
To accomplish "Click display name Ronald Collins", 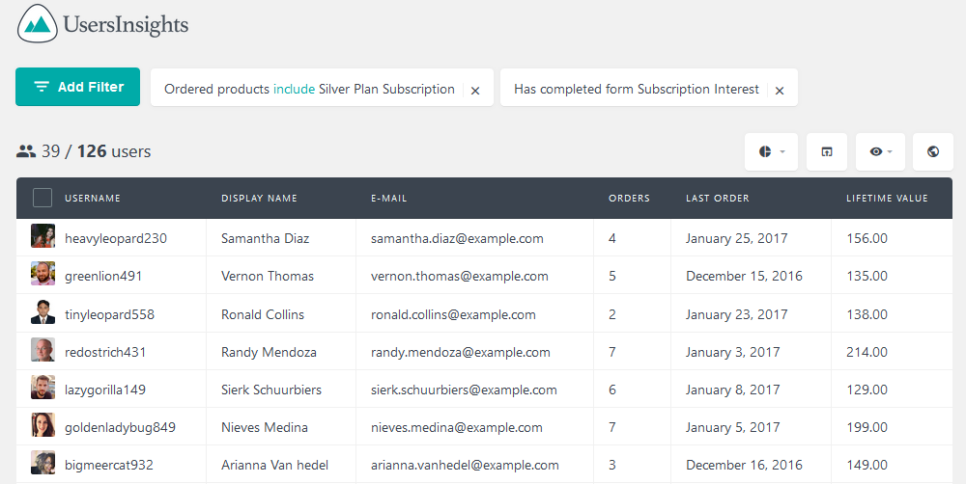I will 263,314.
